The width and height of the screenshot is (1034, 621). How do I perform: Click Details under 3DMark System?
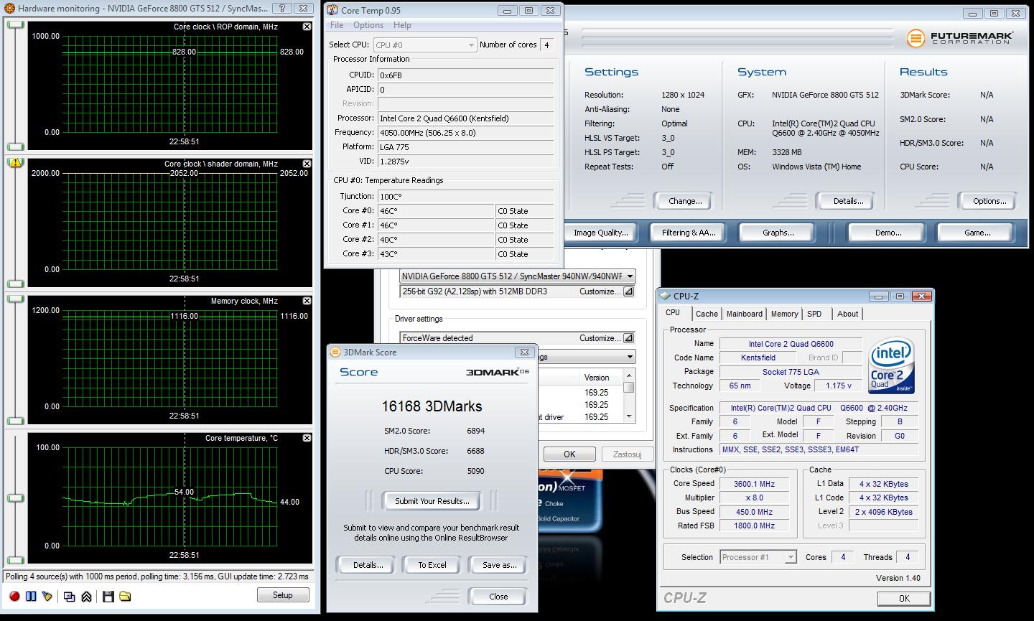click(848, 201)
